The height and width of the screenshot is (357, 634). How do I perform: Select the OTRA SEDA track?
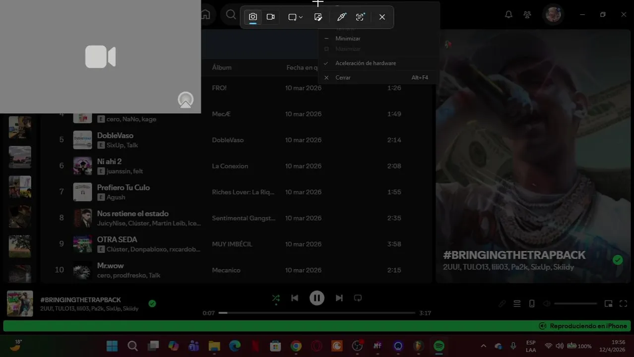[117, 239]
